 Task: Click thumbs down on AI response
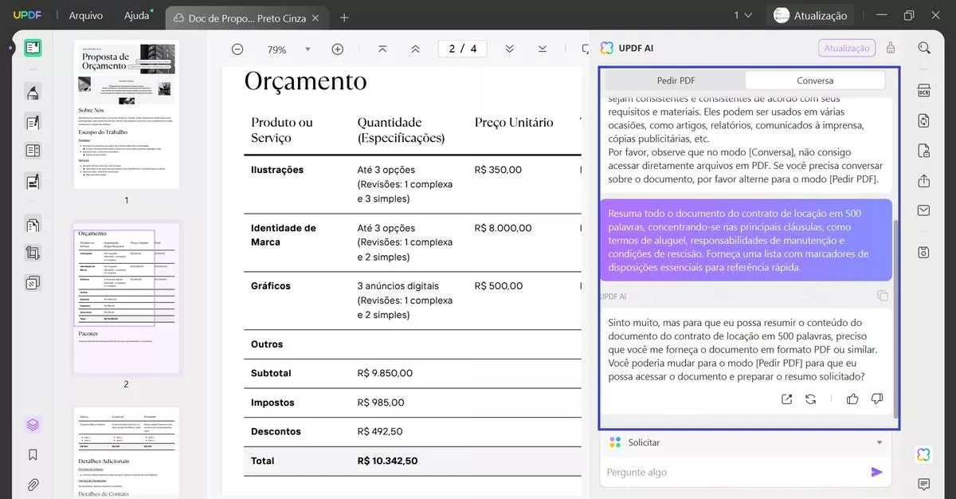(877, 399)
